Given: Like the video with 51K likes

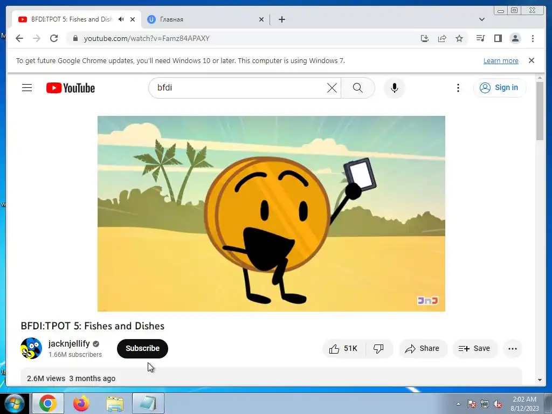Looking at the screenshot, I should [x=344, y=349].
